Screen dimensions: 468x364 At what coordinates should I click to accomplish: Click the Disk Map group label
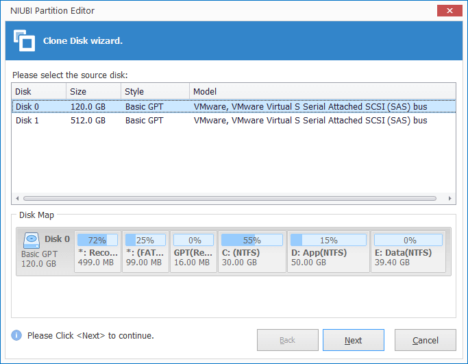click(x=36, y=215)
